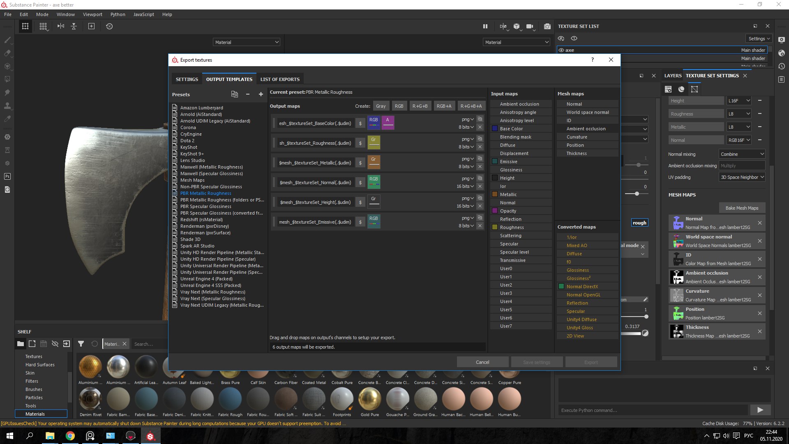Take a screenshot with the camera icon

pos(547,26)
